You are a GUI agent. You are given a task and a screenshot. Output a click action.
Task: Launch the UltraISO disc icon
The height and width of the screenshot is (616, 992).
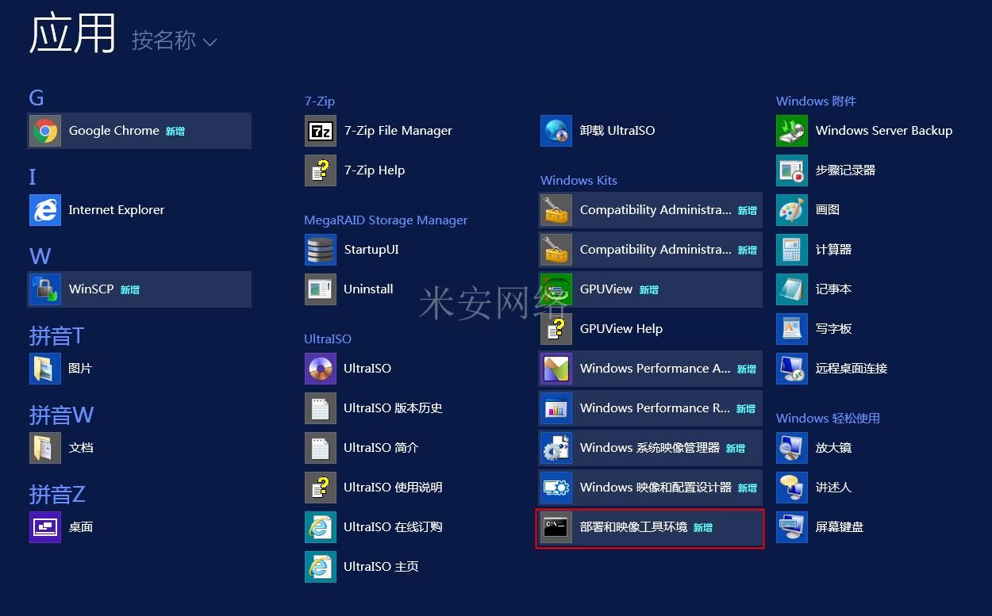(x=321, y=369)
